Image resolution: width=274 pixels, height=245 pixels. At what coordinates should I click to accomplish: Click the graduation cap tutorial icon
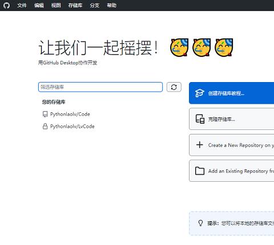(x=200, y=93)
